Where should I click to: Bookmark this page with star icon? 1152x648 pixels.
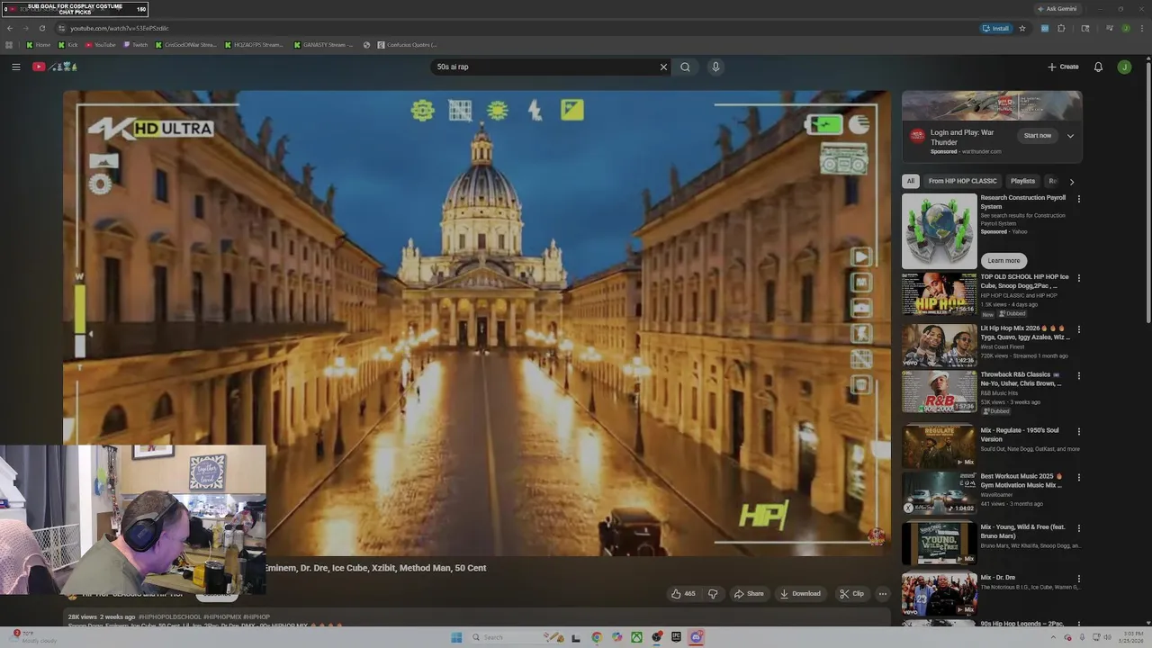[1021, 28]
